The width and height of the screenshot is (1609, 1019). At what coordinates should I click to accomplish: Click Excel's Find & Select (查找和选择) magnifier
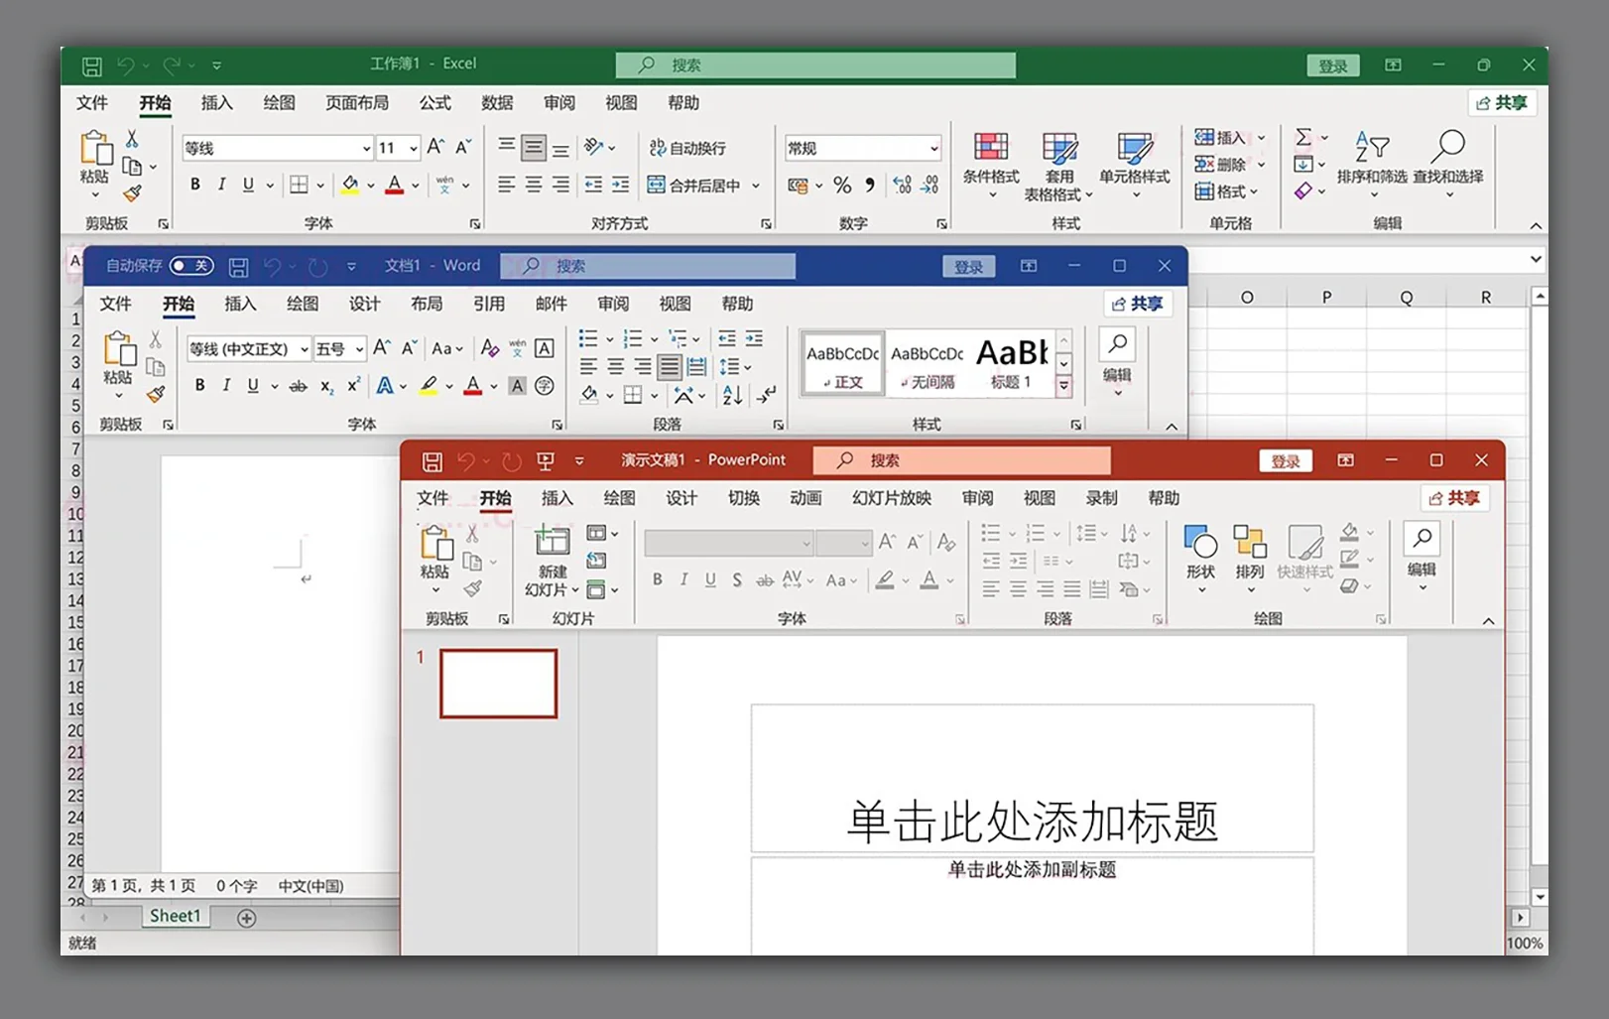coord(1448,146)
